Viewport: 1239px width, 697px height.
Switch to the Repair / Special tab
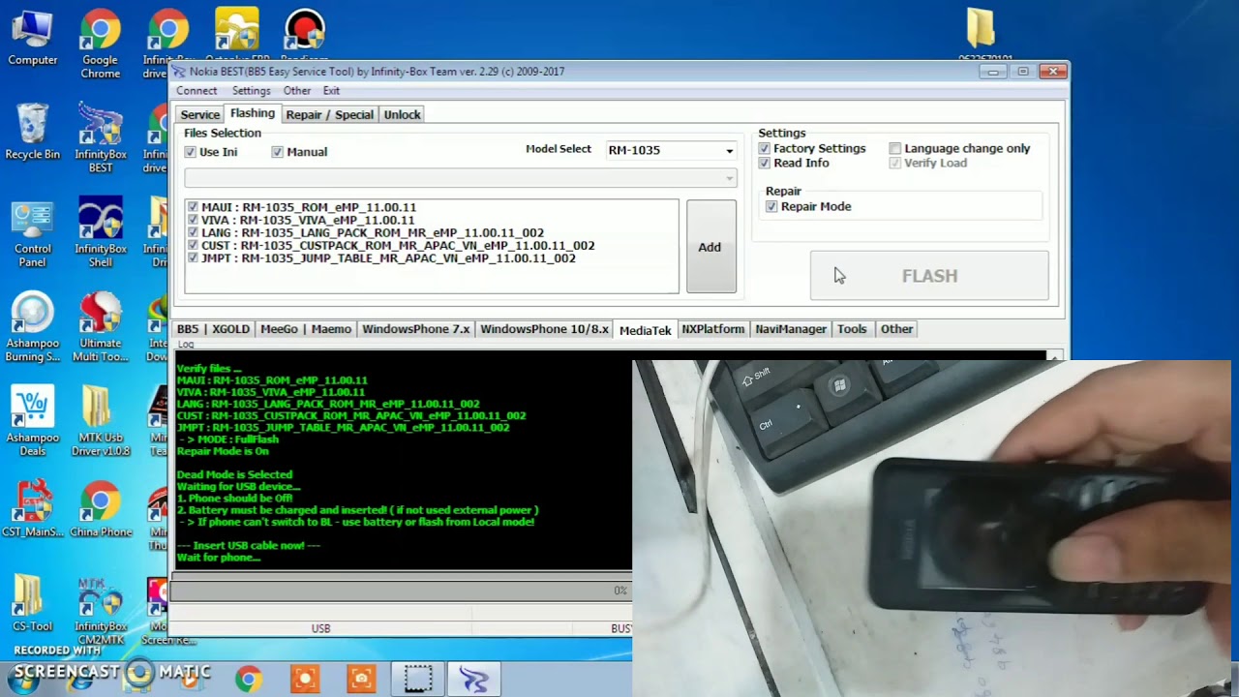pos(329,114)
